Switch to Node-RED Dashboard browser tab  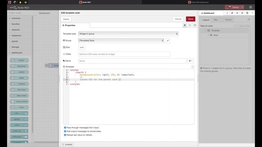pos(198,2)
